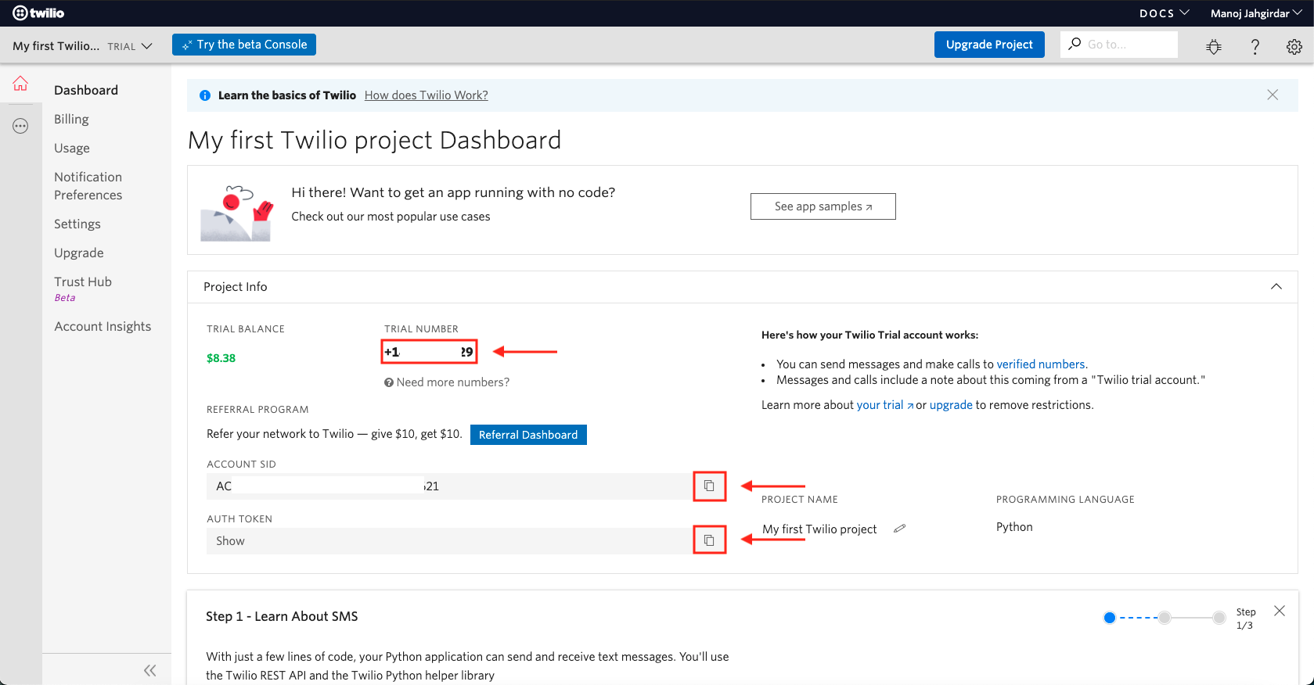Open Usage in the sidebar
This screenshot has width=1314, height=685.
(x=72, y=148)
